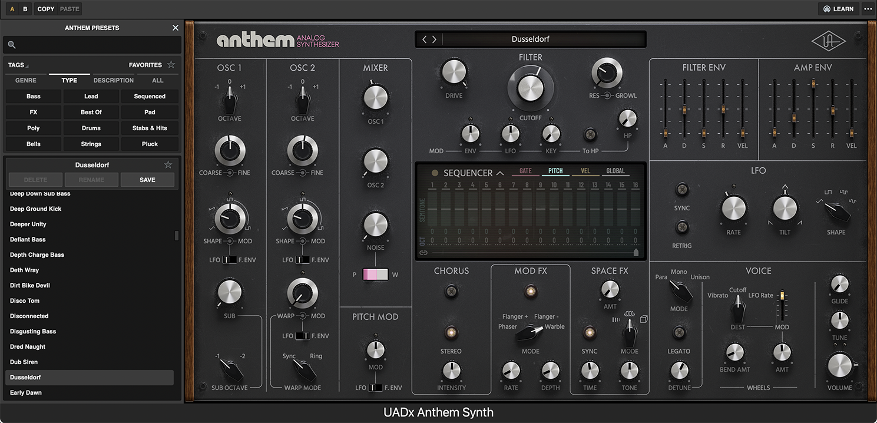Flip OSC 1 LFO / F.ENV switch
Viewport: 877px width, 423px height.
click(x=230, y=260)
